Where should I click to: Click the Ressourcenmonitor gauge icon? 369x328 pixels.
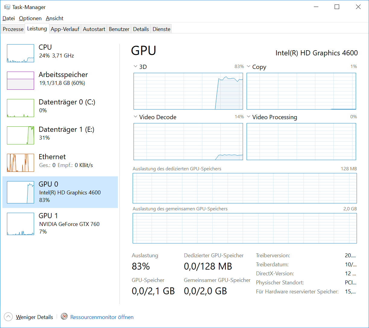64,317
